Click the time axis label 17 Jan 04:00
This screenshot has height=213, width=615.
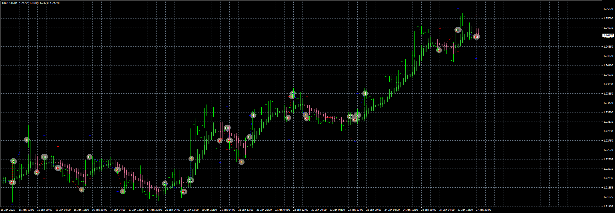click(118, 210)
